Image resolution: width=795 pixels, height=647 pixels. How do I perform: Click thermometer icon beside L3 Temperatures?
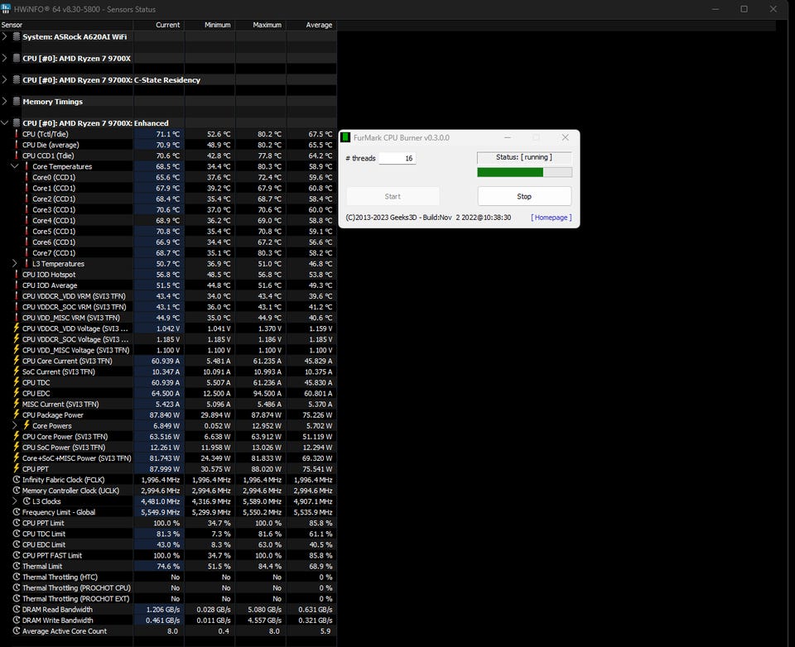click(26, 263)
